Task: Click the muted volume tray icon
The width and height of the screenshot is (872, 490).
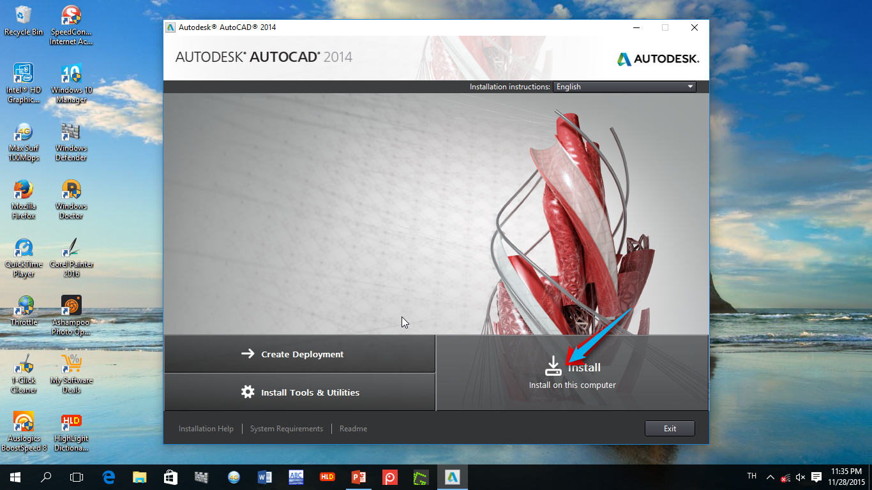Action: point(801,477)
